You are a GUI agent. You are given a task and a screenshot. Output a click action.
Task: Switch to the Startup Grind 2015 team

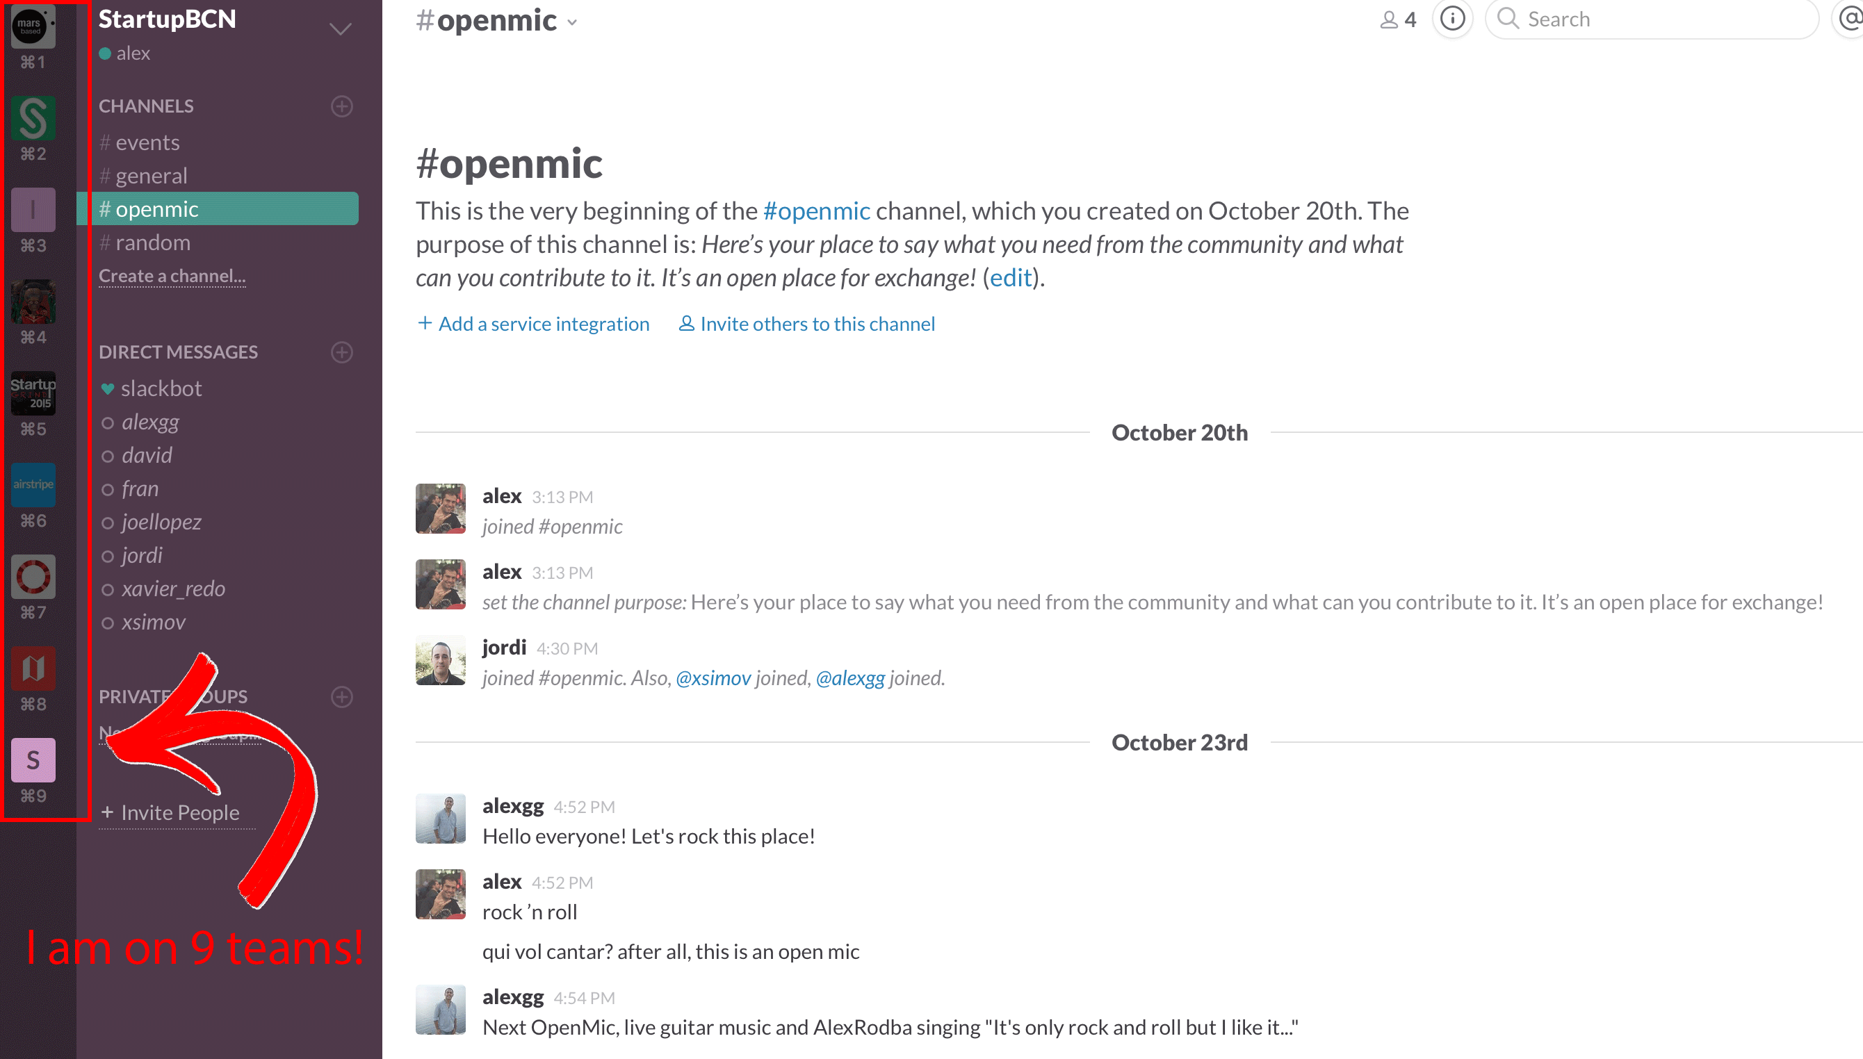tap(33, 393)
